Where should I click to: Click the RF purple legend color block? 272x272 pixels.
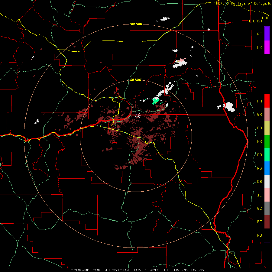267,34
